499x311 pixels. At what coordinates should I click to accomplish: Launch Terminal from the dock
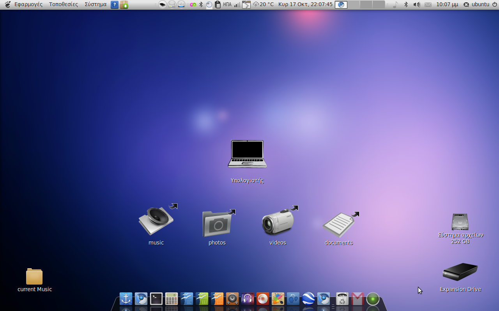[156, 299]
